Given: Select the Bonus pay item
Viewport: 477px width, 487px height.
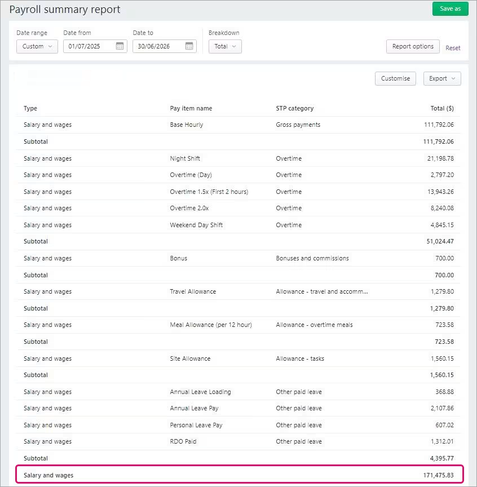Looking at the screenshot, I should click(178, 258).
